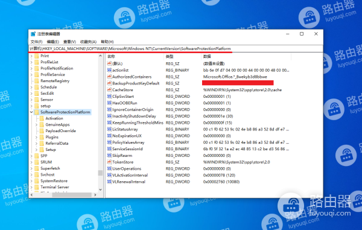Click the TokenStore string value icon
Viewport: 362px width, 230px height.
coord(109,162)
